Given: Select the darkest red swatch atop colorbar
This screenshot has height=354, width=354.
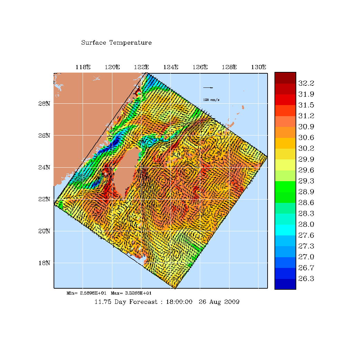Looking at the screenshot, I should [285, 78].
